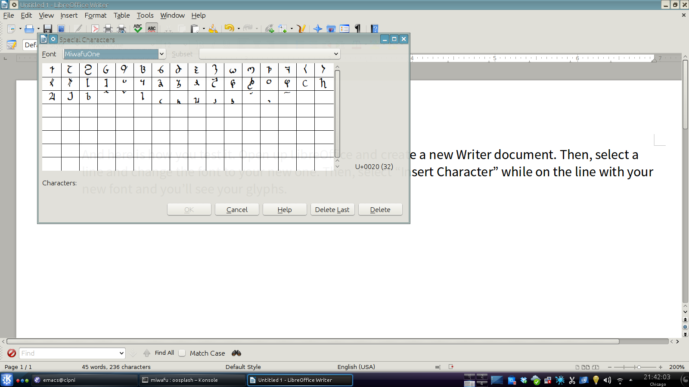689x387 pixels.
Task: Open the Gallery icon
Action: (x=331, y=29)
